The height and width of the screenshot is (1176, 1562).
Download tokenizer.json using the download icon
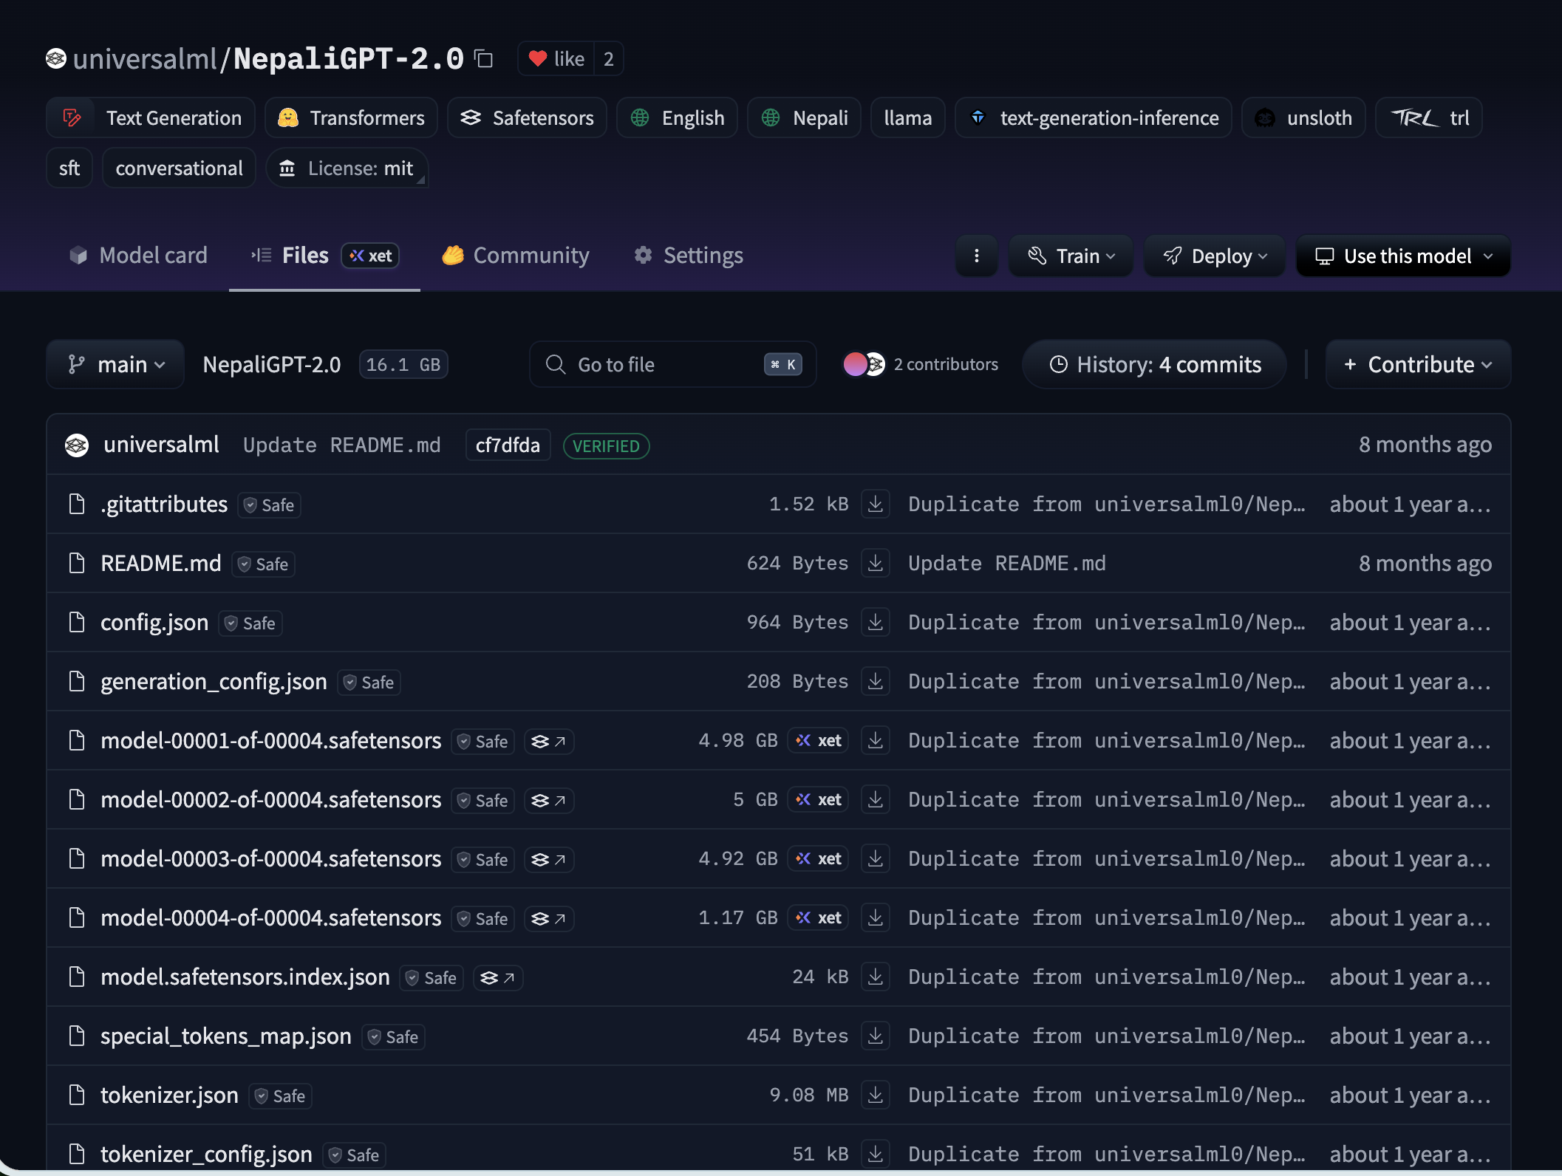[x=876, y=1095]
